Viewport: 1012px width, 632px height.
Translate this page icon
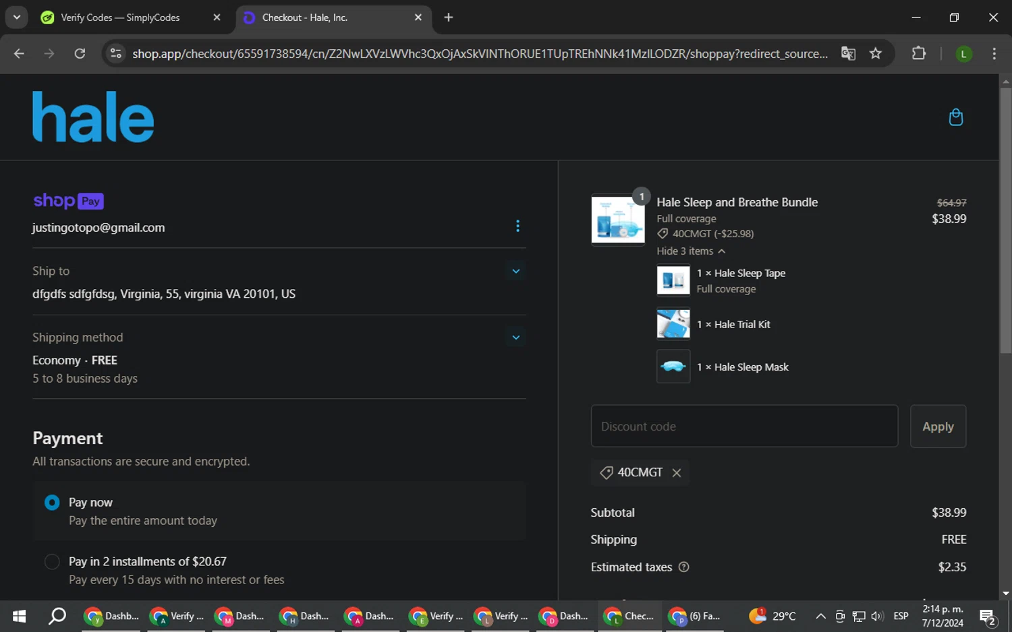[848, 53]
